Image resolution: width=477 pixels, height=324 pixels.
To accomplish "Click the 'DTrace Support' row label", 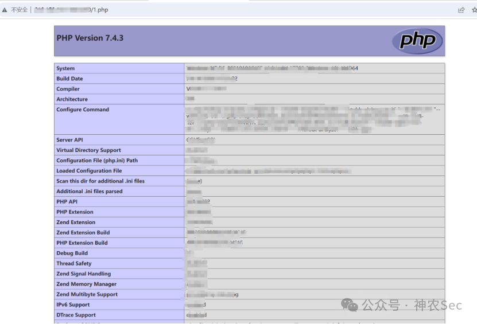I will 76,315.
